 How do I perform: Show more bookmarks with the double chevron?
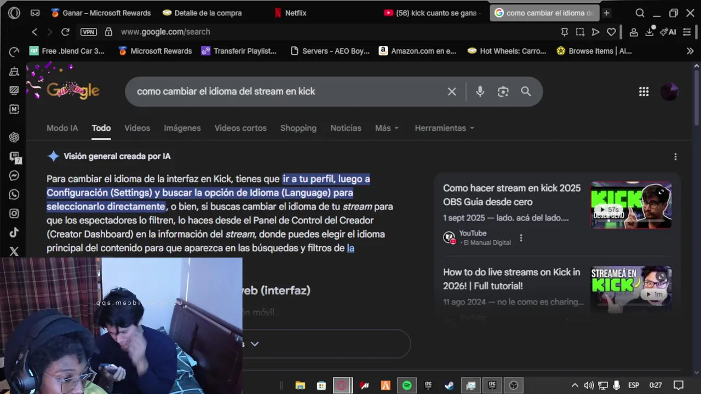(x=690, y=51)
